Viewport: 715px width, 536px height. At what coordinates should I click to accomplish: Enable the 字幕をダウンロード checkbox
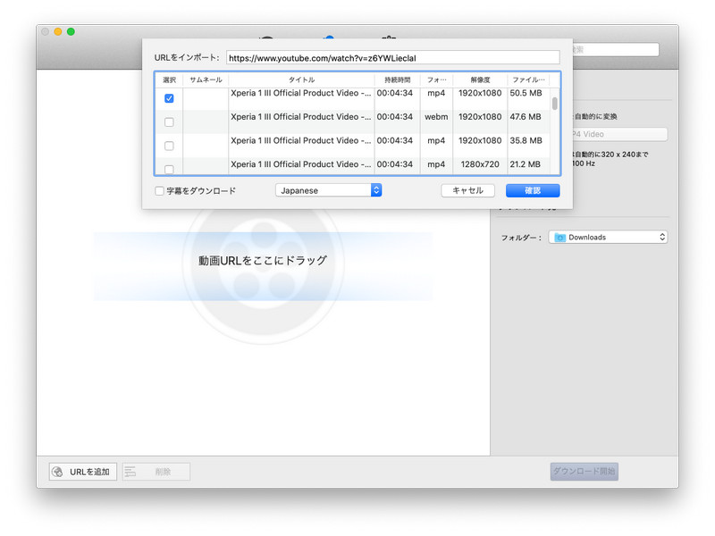[160, 191]
